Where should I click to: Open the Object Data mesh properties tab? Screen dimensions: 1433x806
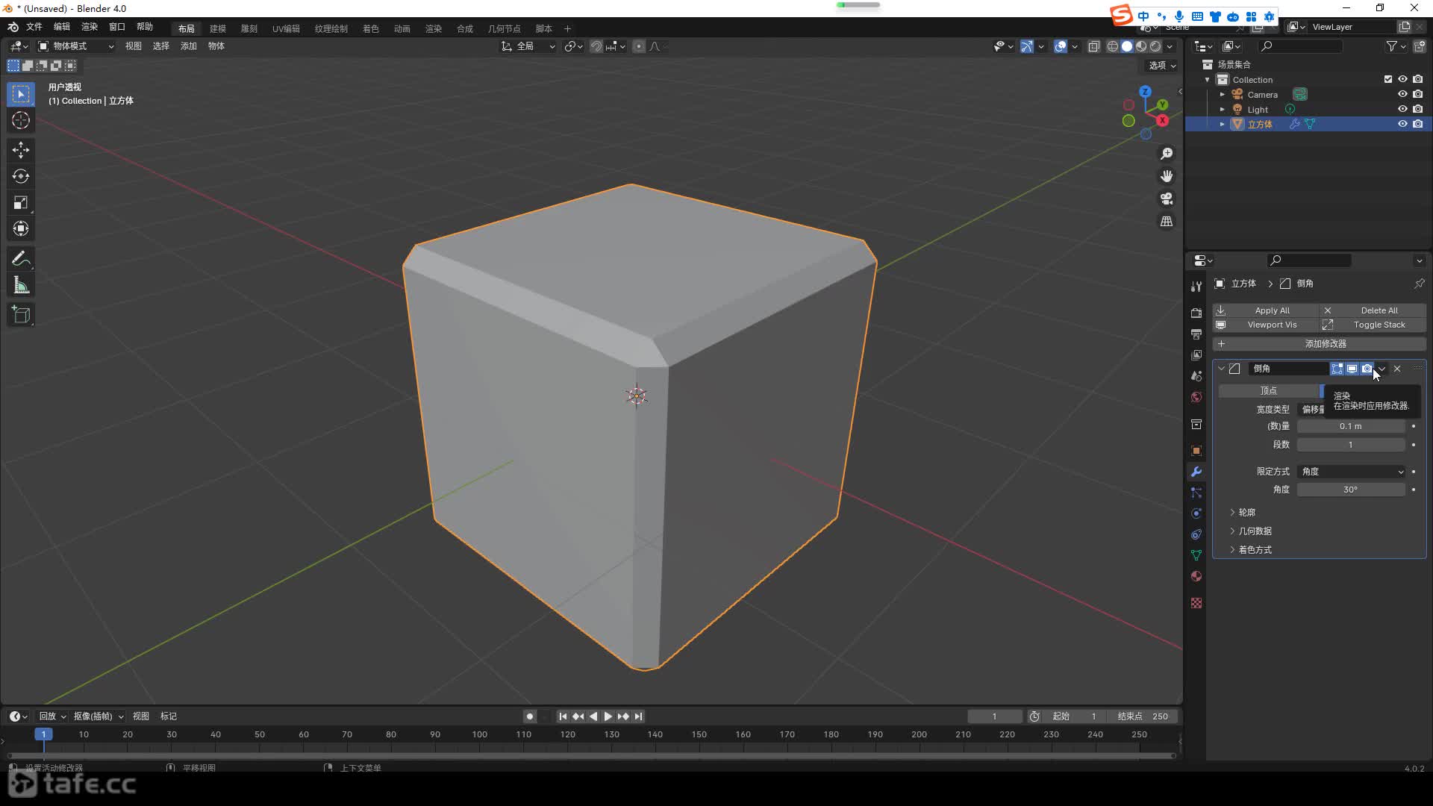pos(1196,555)
